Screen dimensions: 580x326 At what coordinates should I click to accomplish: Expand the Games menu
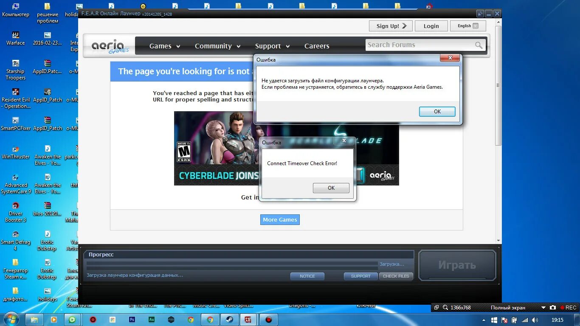[165, 46]
